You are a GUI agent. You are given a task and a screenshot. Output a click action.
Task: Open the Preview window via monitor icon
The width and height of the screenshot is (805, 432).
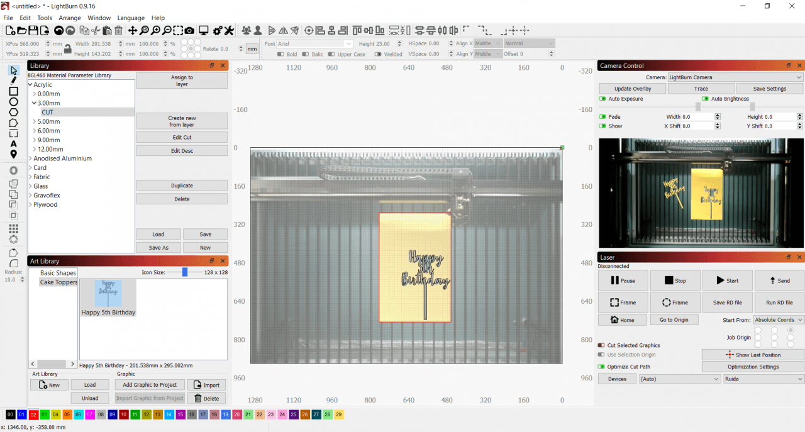pyautogui.click(x=204, y=30)
